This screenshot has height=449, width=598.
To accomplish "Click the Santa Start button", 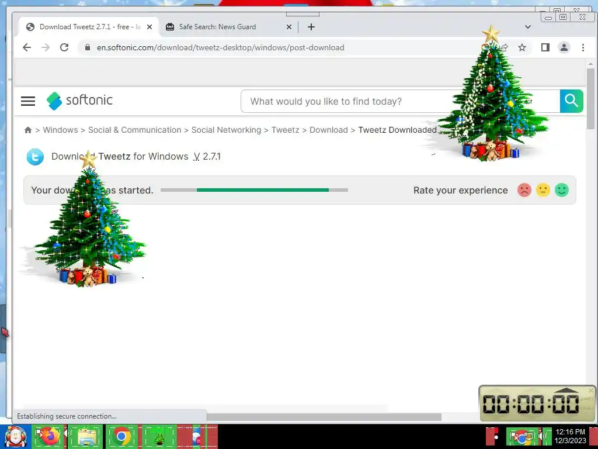I will coord(15,437).
